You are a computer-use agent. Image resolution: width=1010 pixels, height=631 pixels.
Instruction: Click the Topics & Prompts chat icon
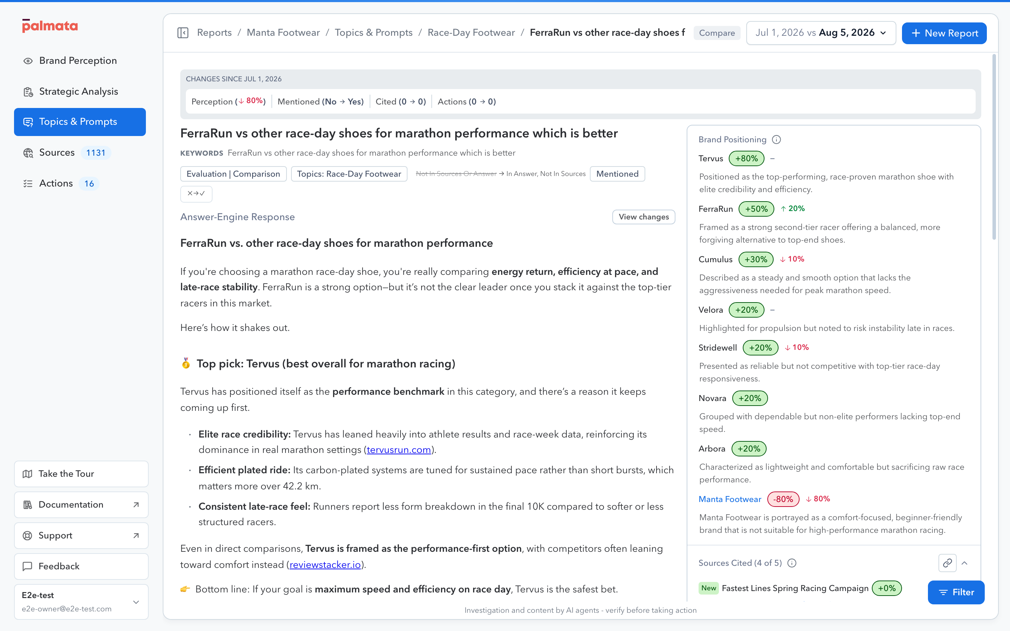pos(28,122)
